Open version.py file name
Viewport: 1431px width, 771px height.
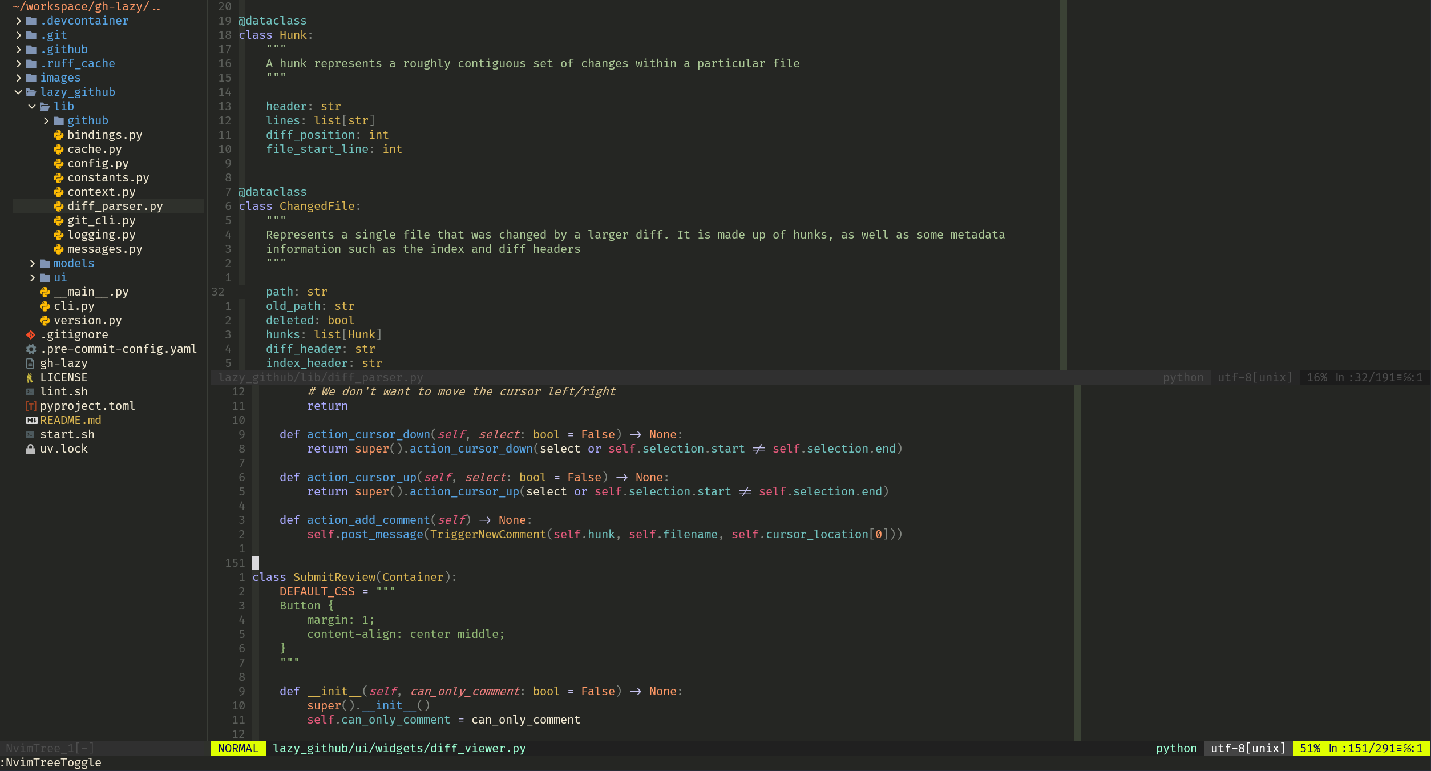(88, 321)
